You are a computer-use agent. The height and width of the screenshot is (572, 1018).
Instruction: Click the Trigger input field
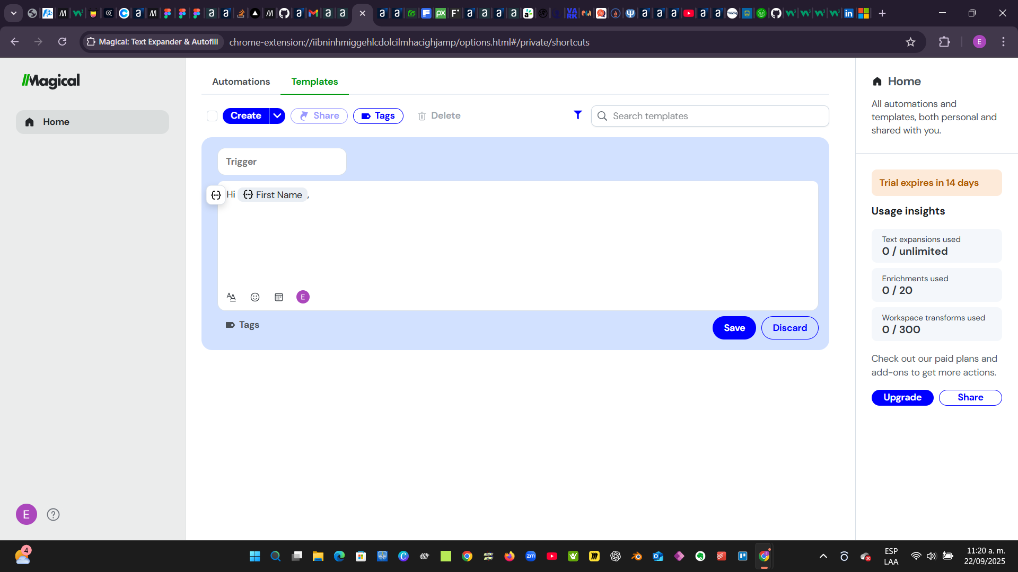[x=282, y=162]
